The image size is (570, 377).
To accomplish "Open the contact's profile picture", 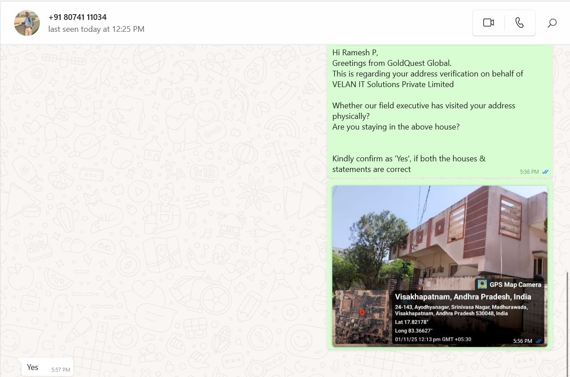I will [27, 23].
